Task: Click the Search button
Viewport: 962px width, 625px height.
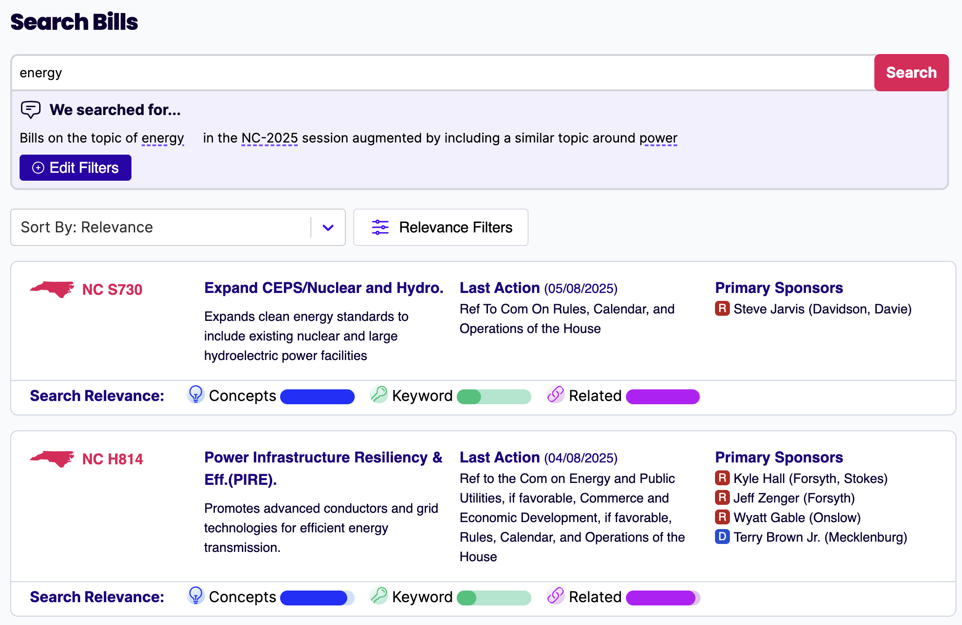Action: coord(911,73)
